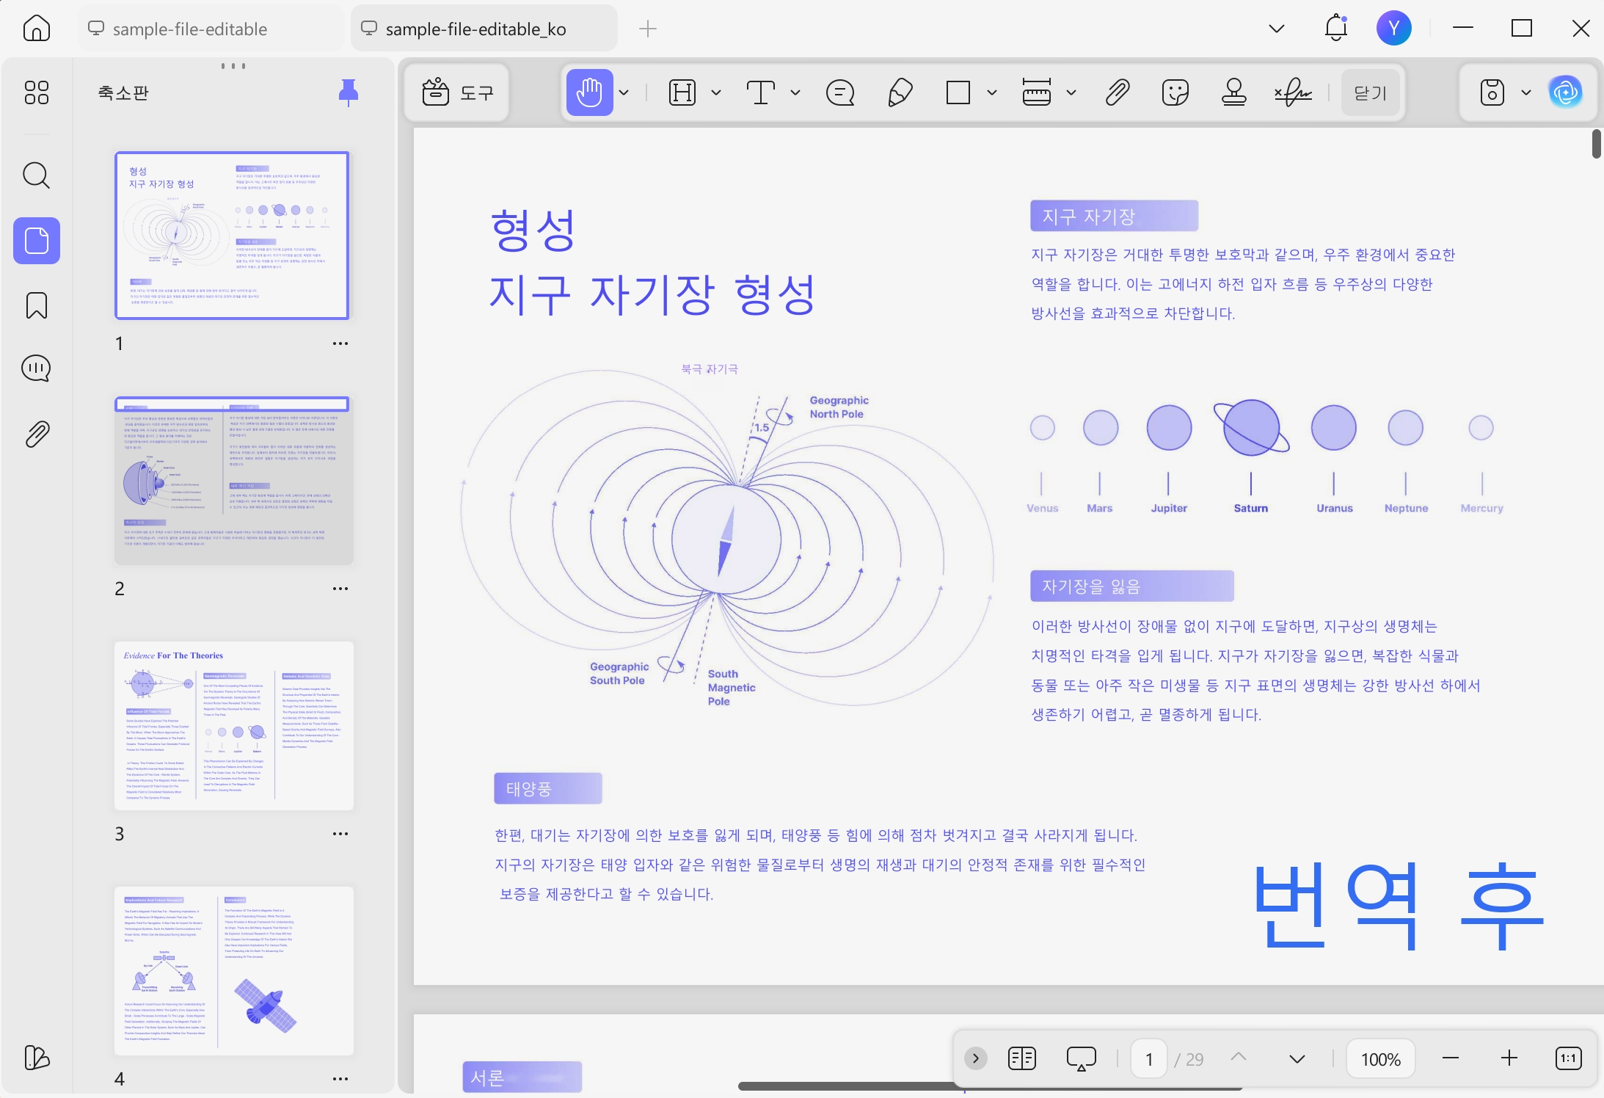Open page 1 more options menu

[340, 343]
